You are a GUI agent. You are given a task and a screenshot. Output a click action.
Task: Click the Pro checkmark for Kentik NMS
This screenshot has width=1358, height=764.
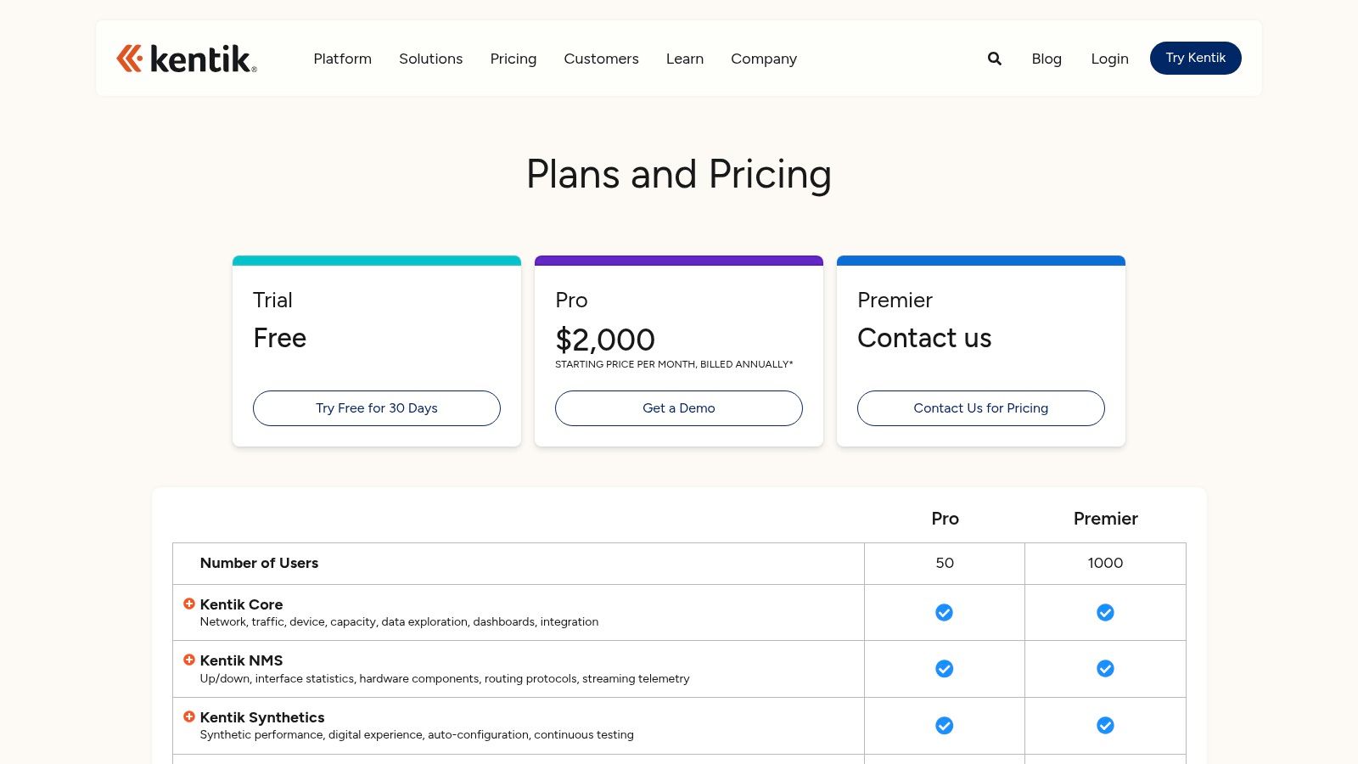point(944,668)
